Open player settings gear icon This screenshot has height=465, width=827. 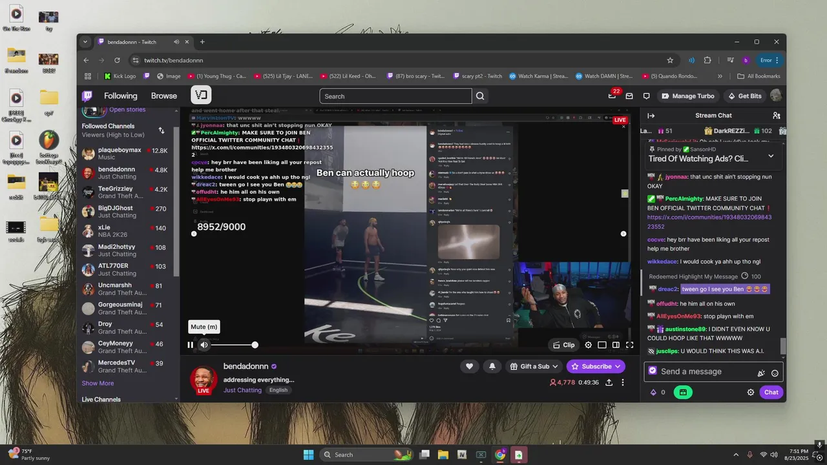(588, 345)
